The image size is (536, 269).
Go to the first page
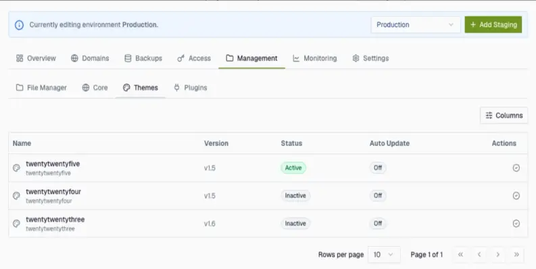tap(460, 255)
